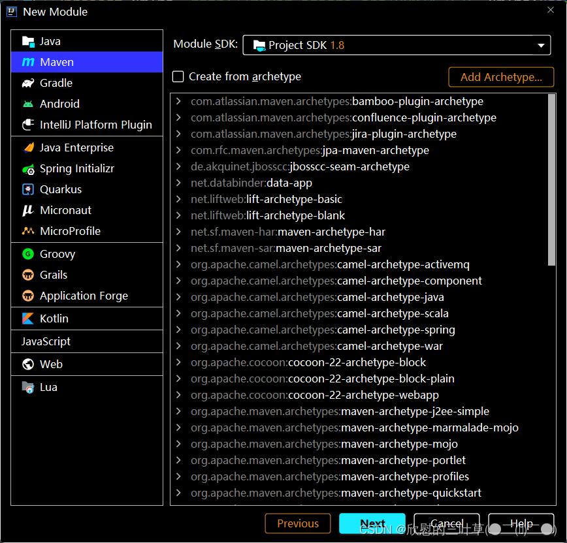The height and width of the screenshot is (543, 567).
Task: Click the Micronaut mu icon
Action: point(28,210)
